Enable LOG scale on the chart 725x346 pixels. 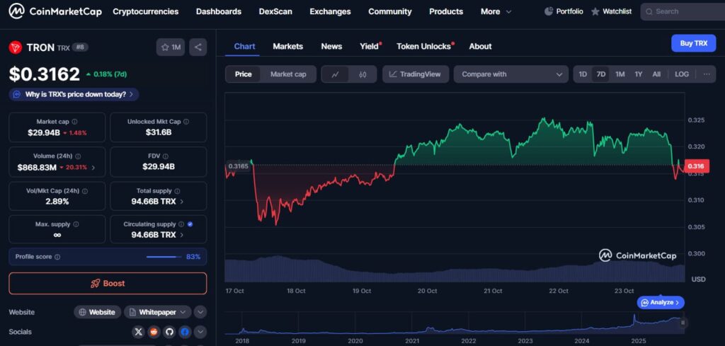(x=681, y=74)
